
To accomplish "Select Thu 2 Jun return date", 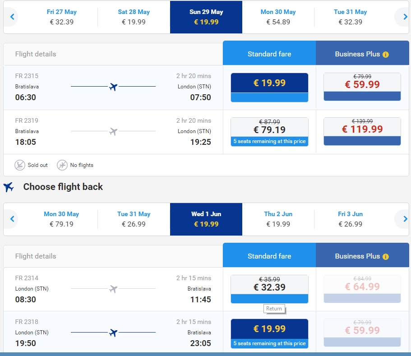I will [278, 219].
